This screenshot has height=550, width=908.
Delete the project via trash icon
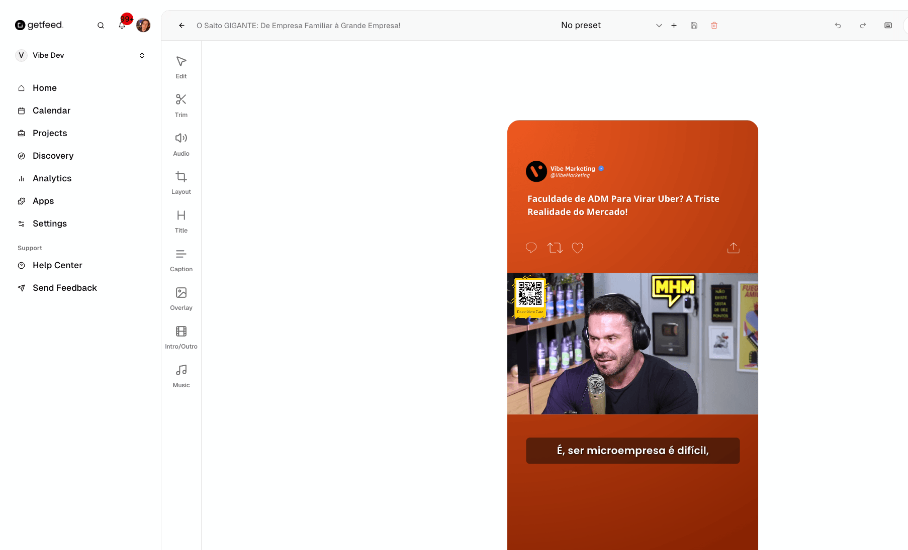click(x=714, y=25)
